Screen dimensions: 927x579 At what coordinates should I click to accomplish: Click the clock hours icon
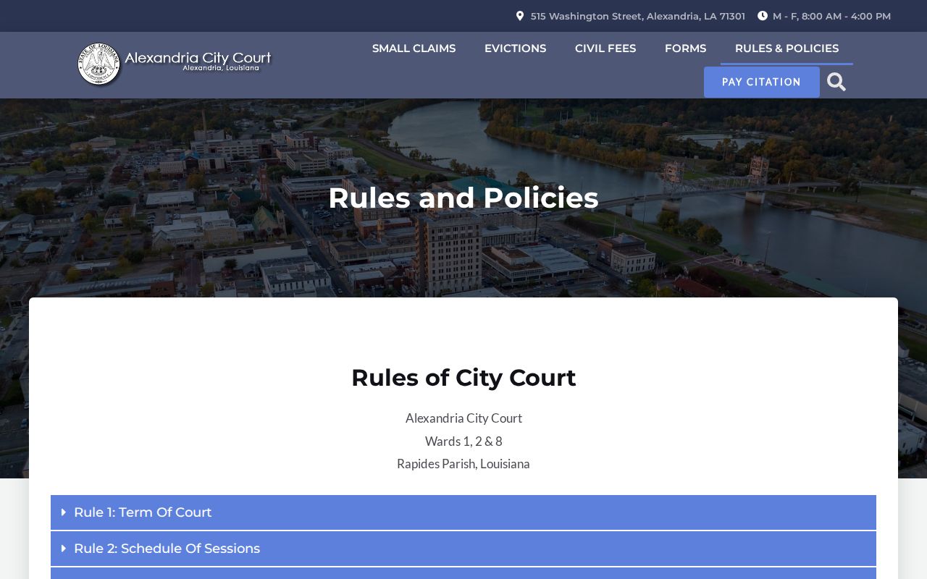(763, 16)
